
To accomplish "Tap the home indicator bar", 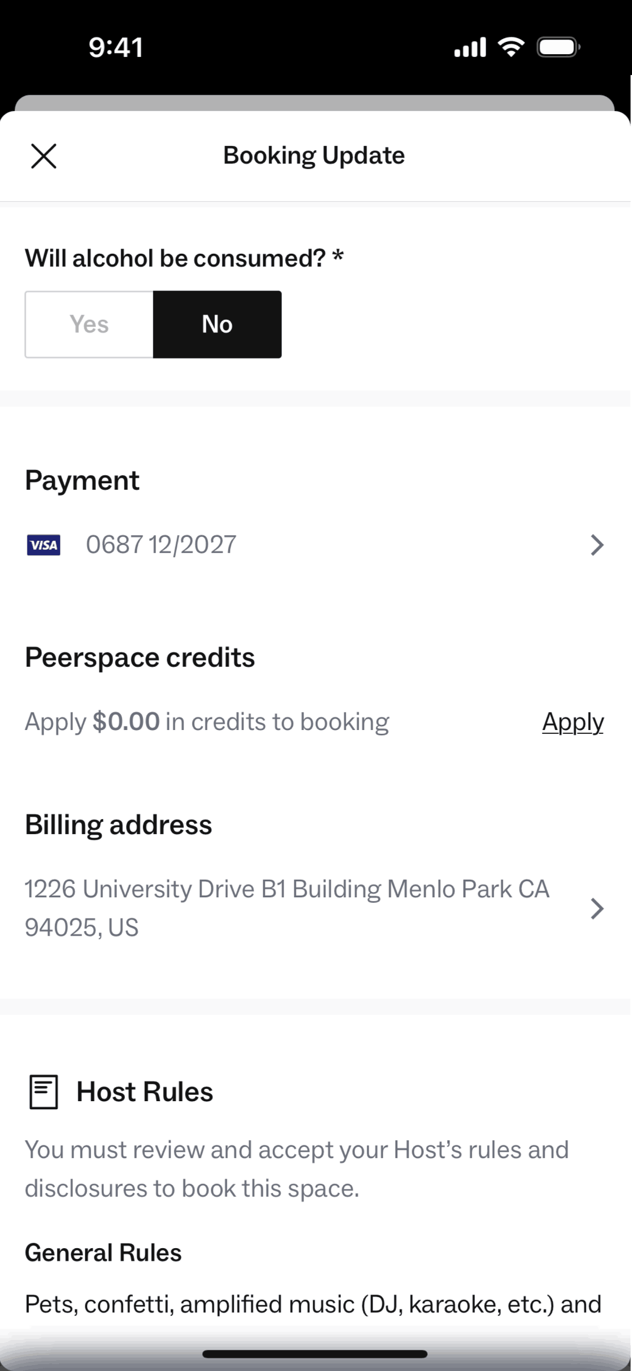I will point(315,1354).
